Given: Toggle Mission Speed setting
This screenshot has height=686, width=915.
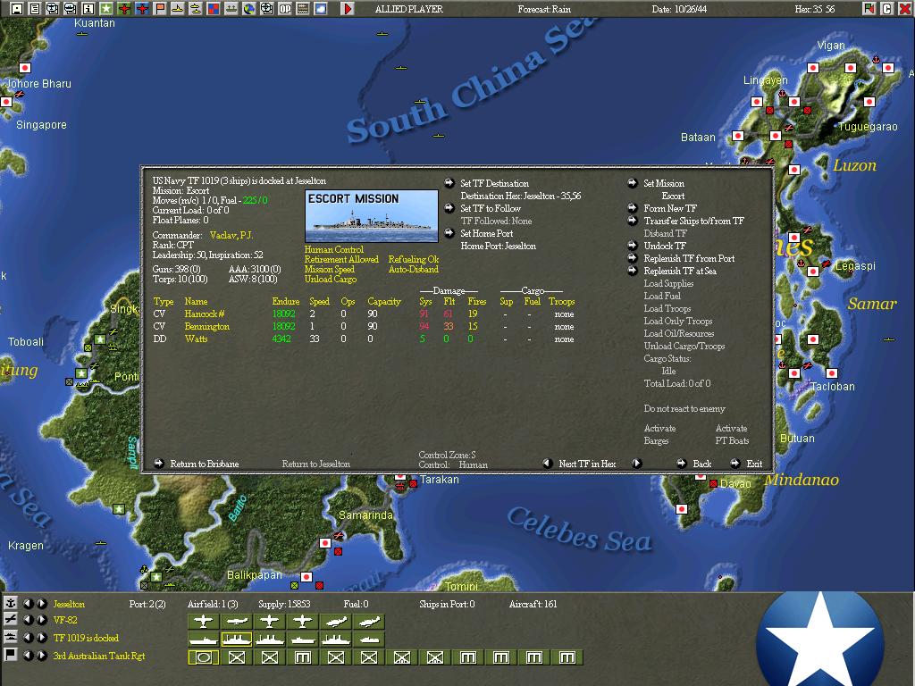Looking at the screenshot, I should tap(329, 270).
